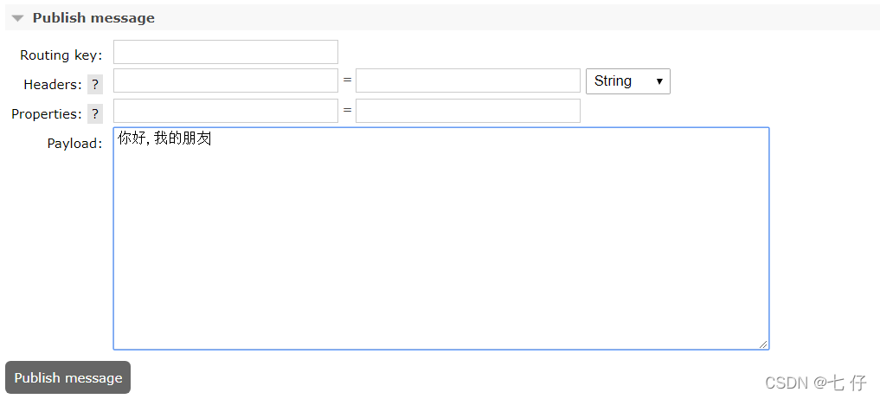The height and width of the screenshot is (399, 880).
Task: Click the Payload textarea resize handle
Action: tap(763, 344)
